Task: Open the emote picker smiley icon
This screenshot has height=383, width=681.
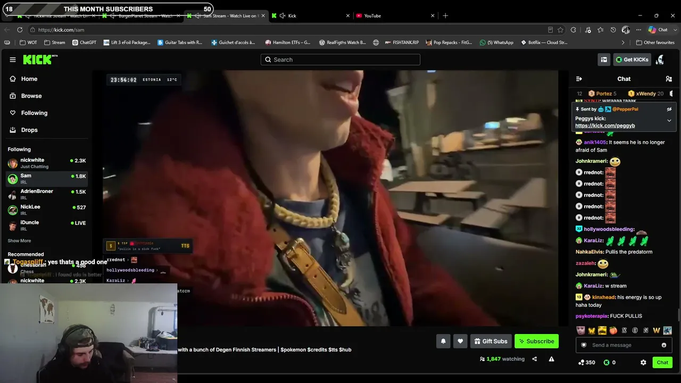Action: coord(664,345)
